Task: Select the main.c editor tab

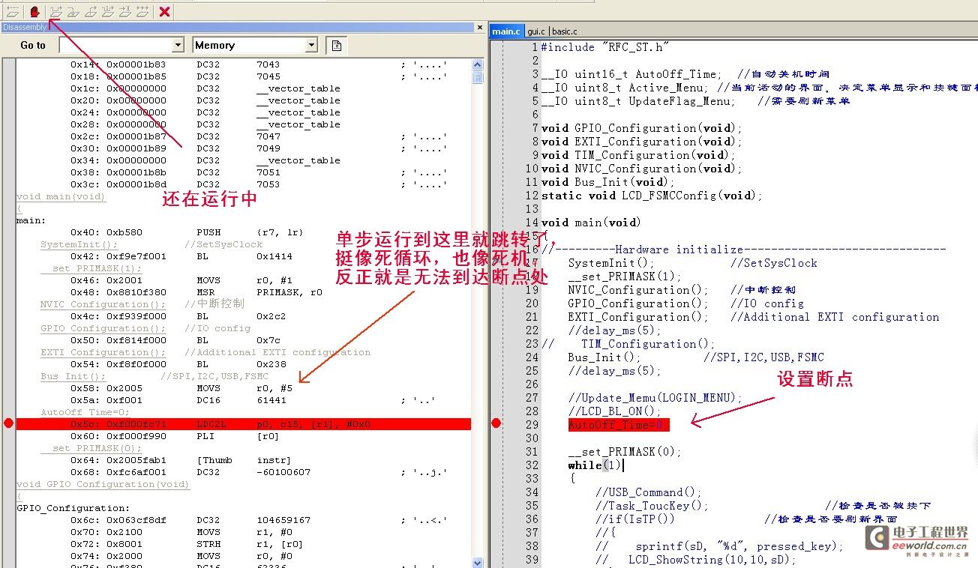Action: click(x=505, y=31)
